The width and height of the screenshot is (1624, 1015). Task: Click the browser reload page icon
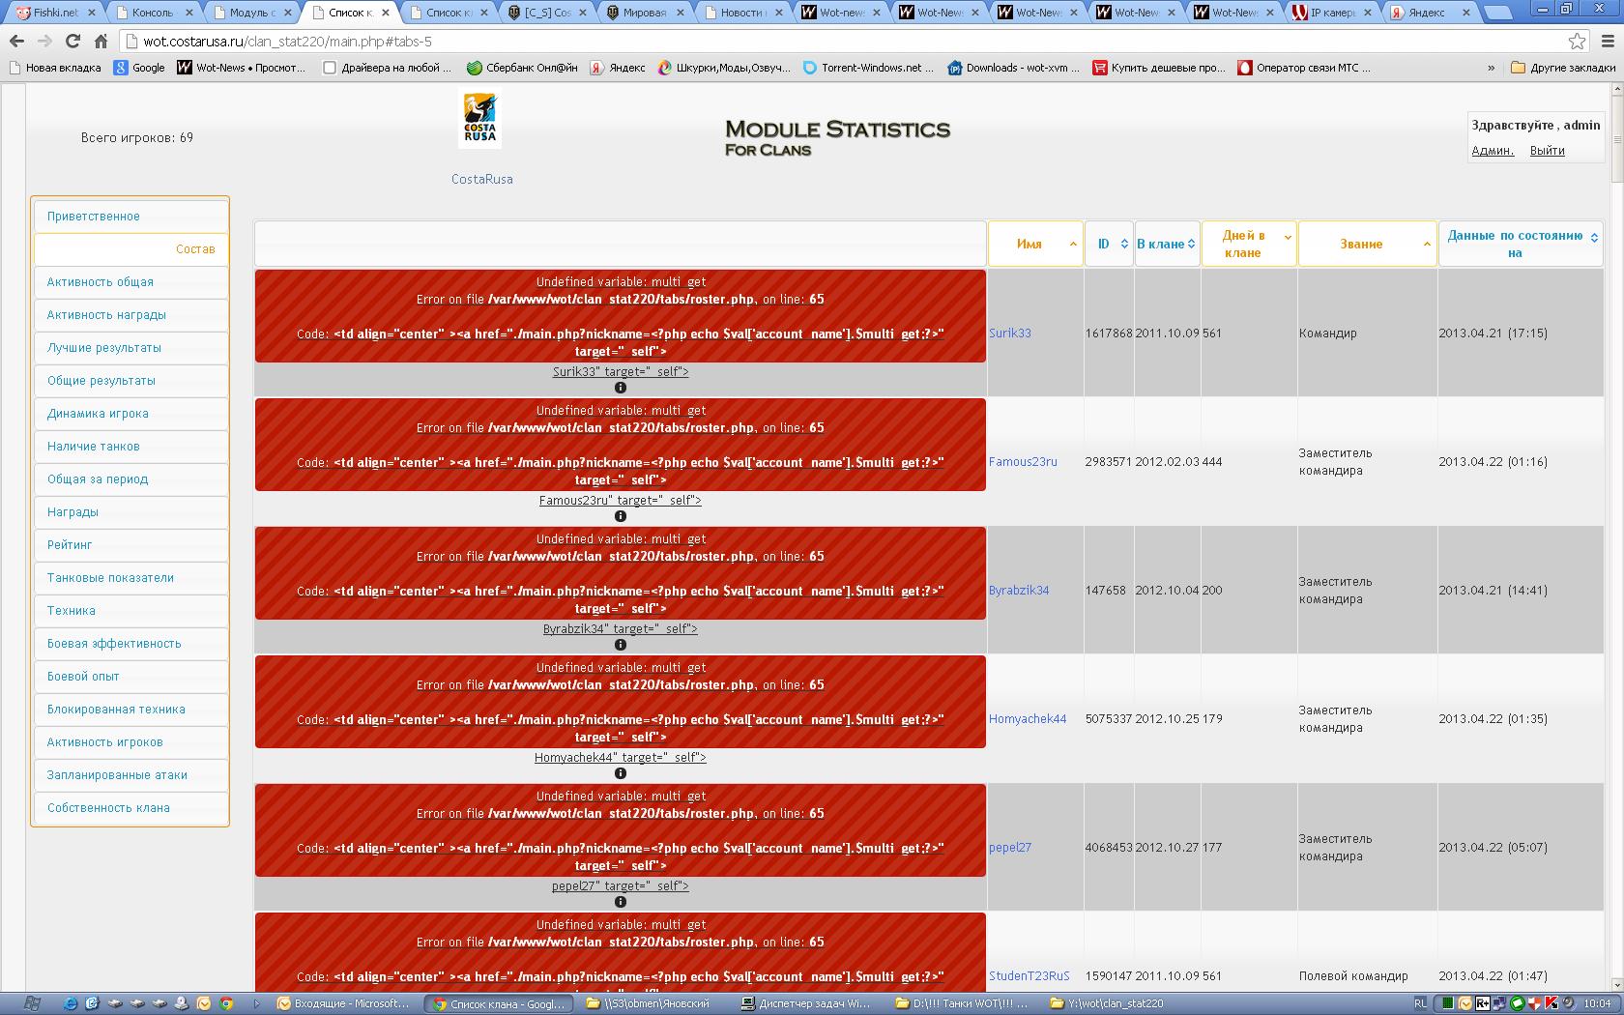click(x=72, y=42)
